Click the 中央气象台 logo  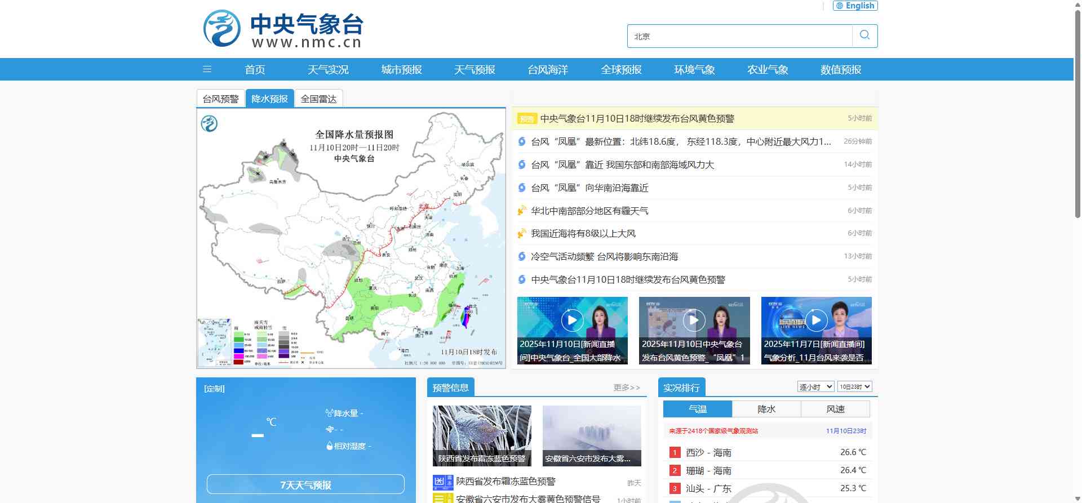point(283,29)
